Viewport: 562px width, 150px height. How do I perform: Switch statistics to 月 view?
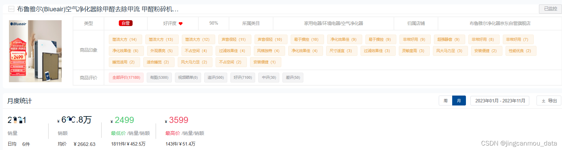tap(459, 101)
